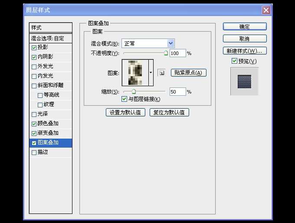Open the pattern picker dropdown arrow
This screenshot has width=295, height=223.
pyautogui.click(x=151, y=73)
